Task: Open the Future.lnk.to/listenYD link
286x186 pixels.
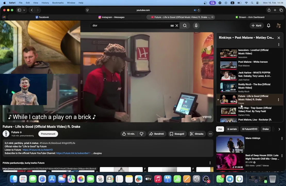Action: pyautogui.click(x=38, y=150)
